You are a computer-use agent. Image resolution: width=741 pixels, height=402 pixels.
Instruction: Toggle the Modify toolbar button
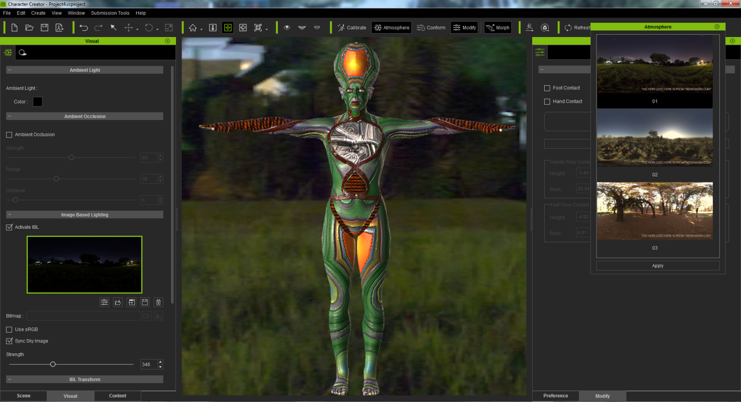465,28
